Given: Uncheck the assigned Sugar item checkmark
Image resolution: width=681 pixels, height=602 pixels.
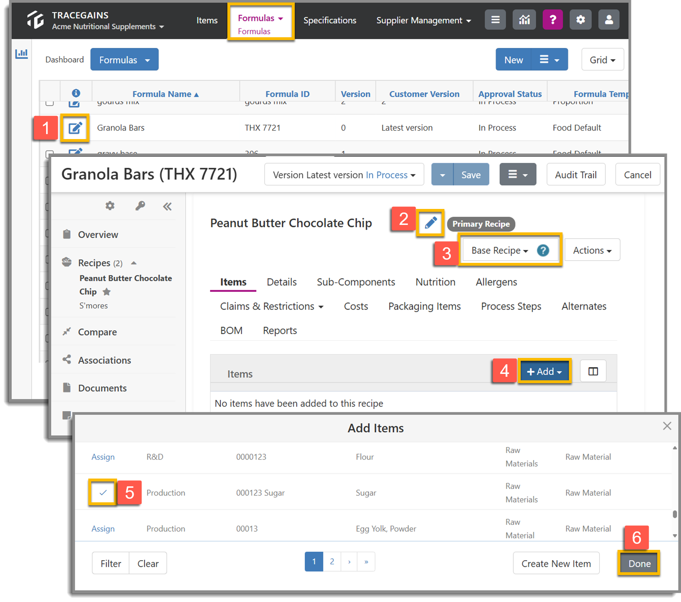Looking at the screenshot, I should pyautogui.click(x=103, y=492).
